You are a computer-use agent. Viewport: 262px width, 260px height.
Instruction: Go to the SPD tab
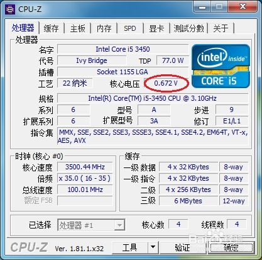click(x=130, y=28)
